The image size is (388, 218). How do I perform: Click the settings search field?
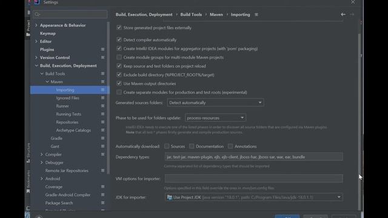(70, 15)
